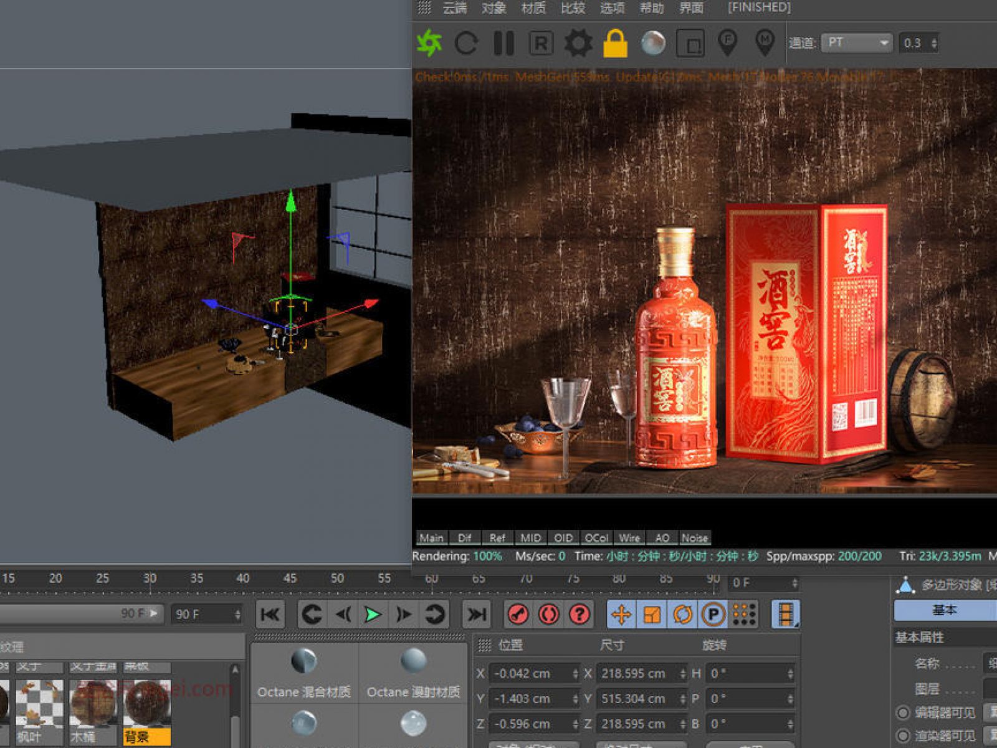Switch to the OID render pass tab
Image resolution: width=997 pixels, height=748 pixels.
coord(563,537)
